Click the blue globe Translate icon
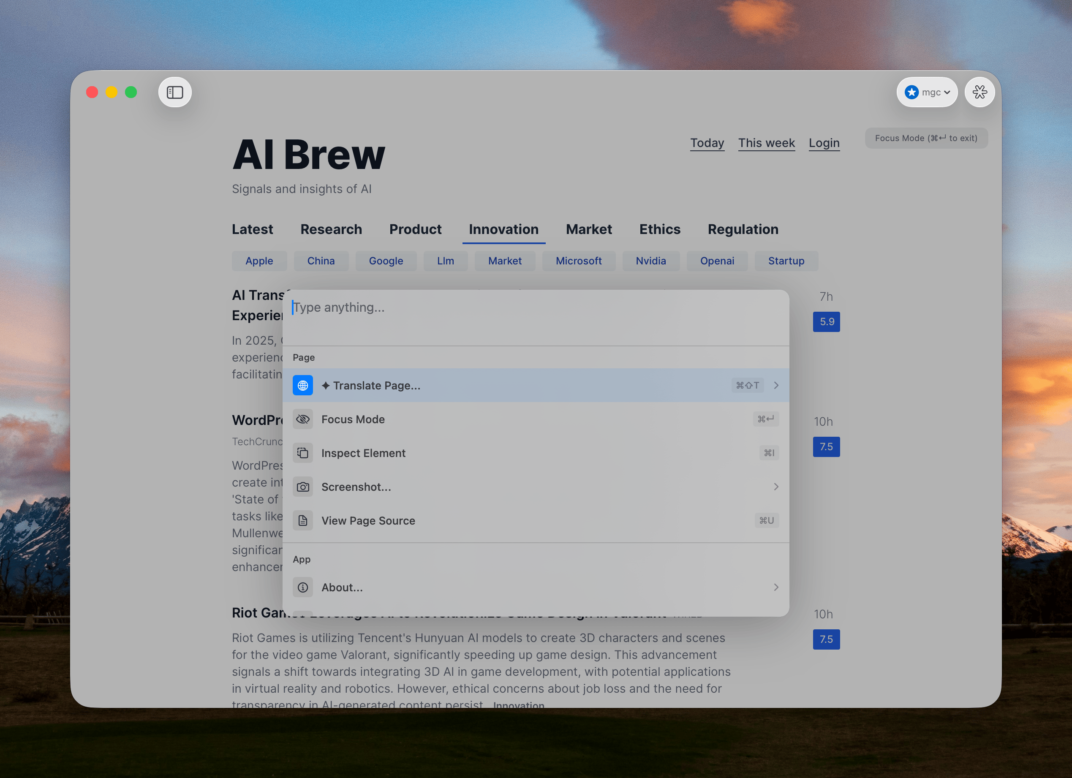 [x=302, y=385]
